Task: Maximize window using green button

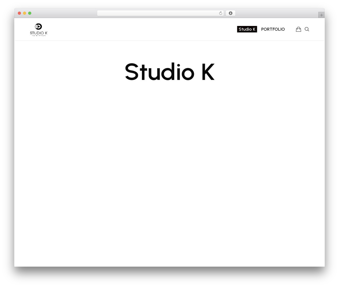Action: [30, 13]
